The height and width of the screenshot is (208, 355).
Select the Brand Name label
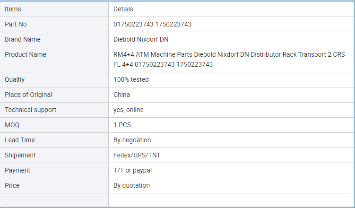point(23,39)
